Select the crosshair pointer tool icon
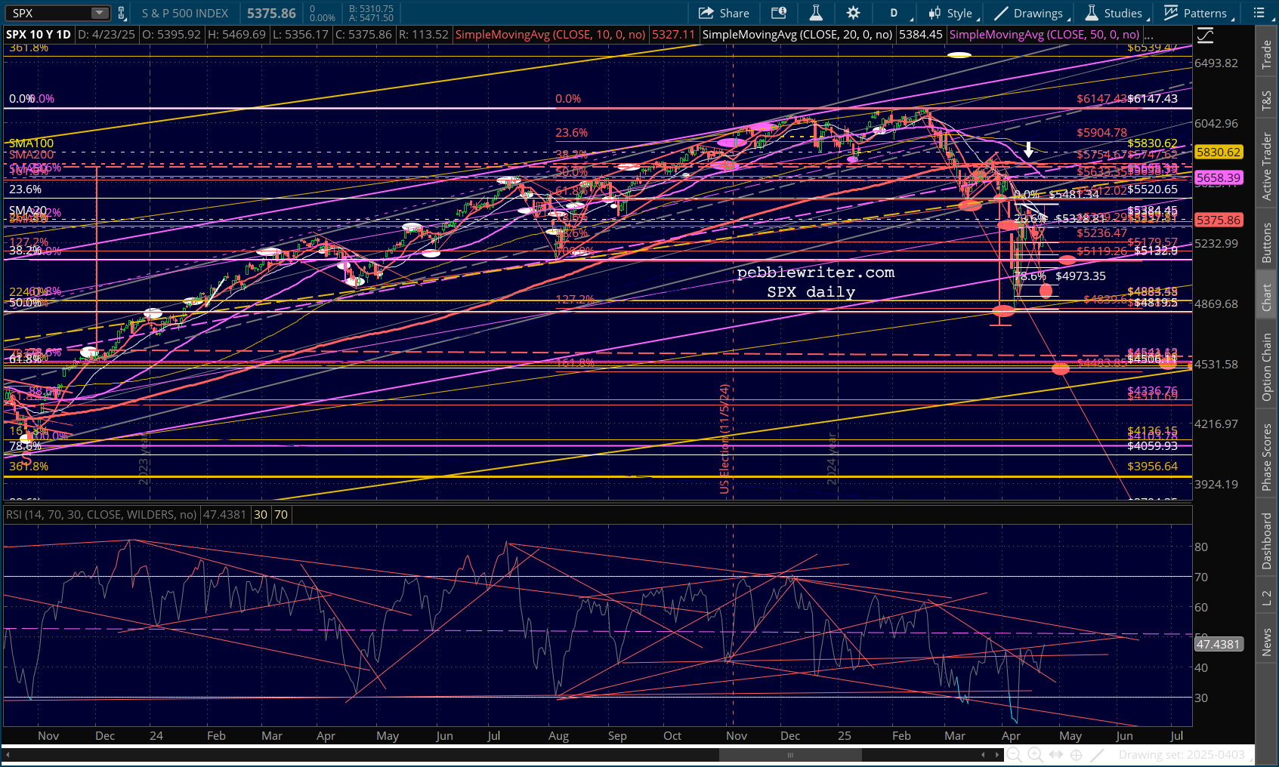This screenshot has height=767, width=1279. 1077,754
